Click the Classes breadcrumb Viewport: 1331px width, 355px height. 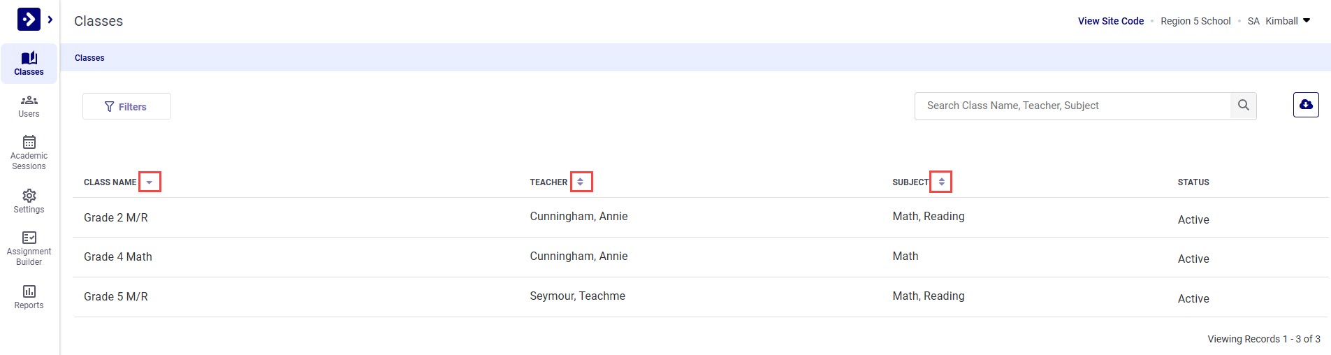coord(89,58)
